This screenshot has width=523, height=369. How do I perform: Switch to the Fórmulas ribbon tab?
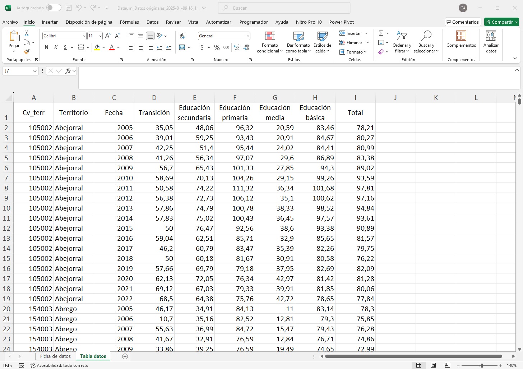coord(129,22)
